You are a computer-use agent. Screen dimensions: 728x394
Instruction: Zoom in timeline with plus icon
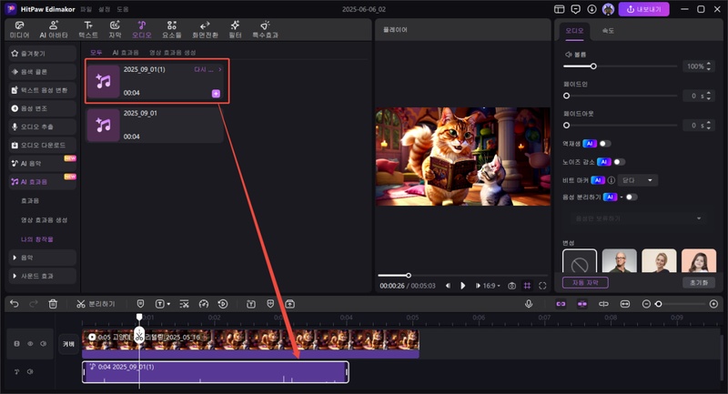713,304
